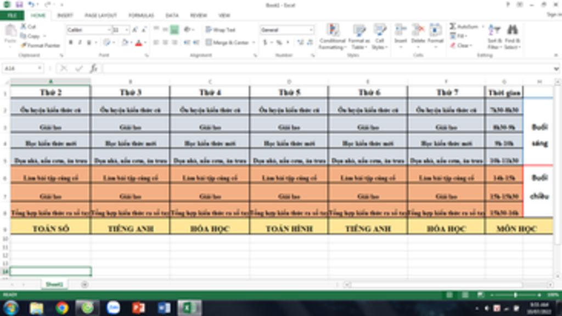The image size is (562, 316).
Task: Open Conditional Formatting
Action: [x=333, y=37]
